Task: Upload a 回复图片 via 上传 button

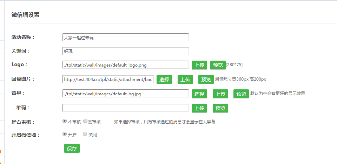Action: [x=185, y=80]
